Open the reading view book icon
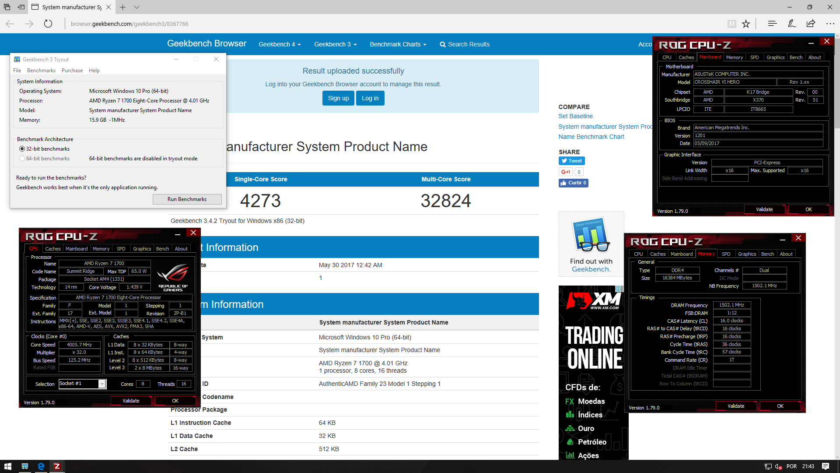Screen dimensions: 840x473 [731, 24]
